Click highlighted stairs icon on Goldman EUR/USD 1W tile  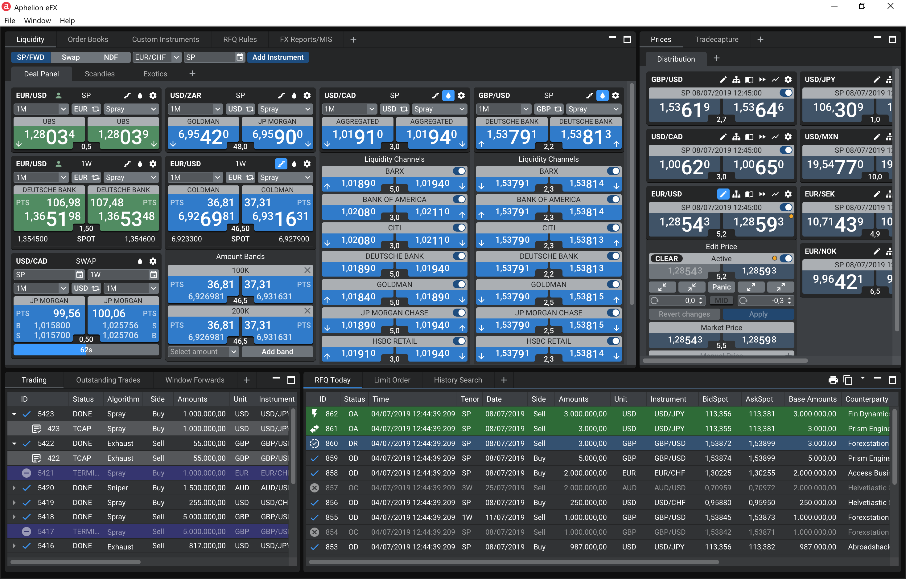coord(281,164)
